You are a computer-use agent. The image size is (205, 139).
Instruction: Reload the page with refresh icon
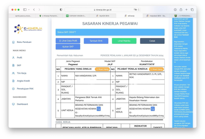pos(139,10)
